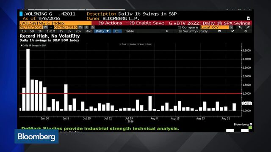Click the 0.4201 last value label

(x=246, y=103)
